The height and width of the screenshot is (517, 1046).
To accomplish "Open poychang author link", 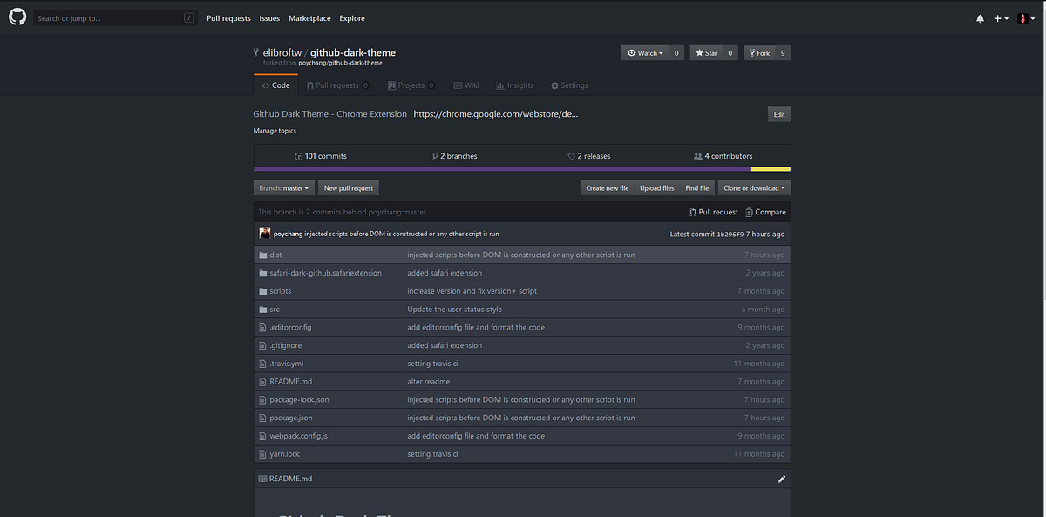I will 288,234.
